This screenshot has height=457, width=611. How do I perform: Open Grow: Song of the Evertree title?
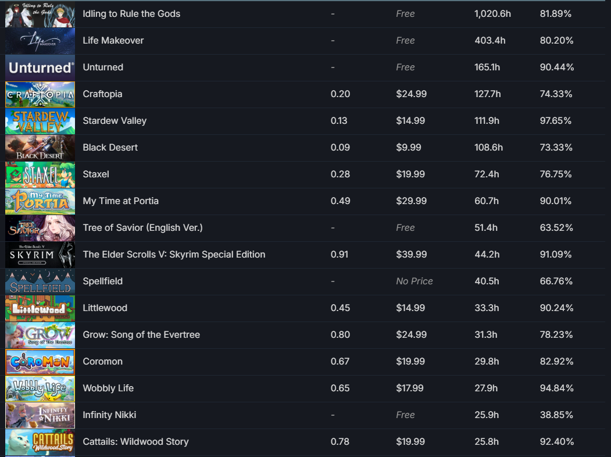coord(141,335)
